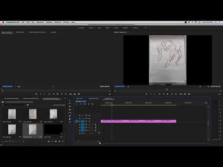Add marker to timeline

point(88,104)
